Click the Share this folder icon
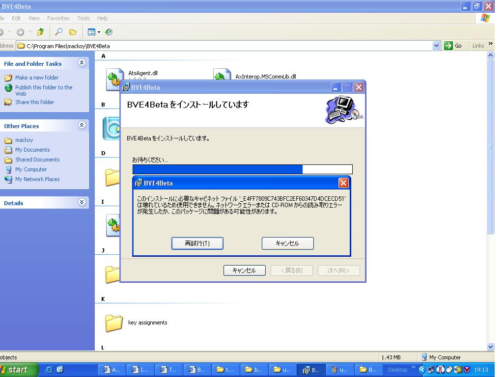The image size is (503, 377). (x=8, y=102)
